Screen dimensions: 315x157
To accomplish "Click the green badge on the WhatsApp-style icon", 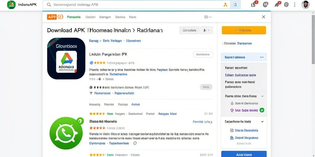I will tap(80, 120).
